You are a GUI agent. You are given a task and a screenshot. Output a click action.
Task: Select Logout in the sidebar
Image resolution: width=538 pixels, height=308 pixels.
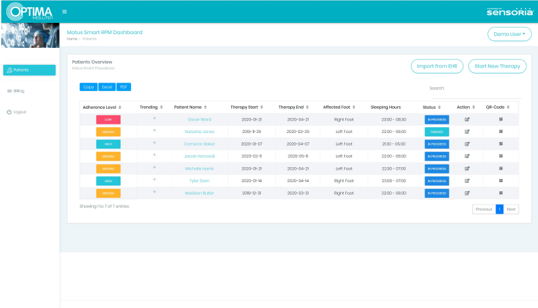tap(19, 112)
